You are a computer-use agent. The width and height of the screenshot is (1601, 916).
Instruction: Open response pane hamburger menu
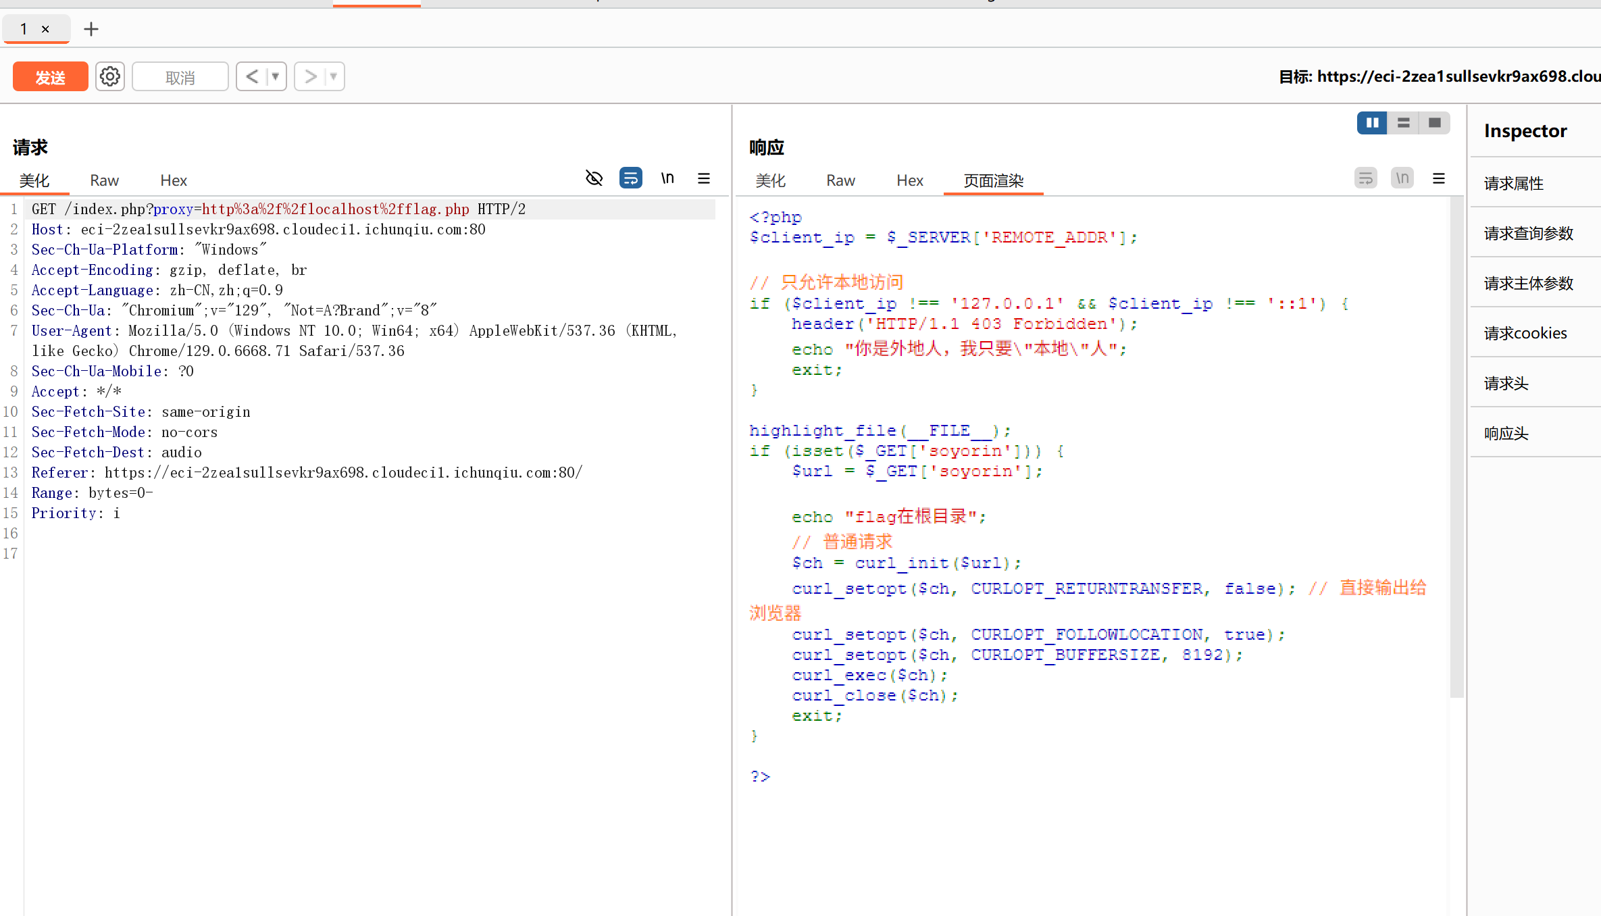pos(1439,178)
